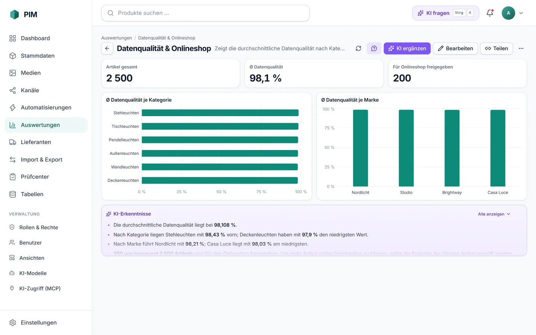Open Automatisierungen
Viewport: 536px width, 335px height.
pyautogui.click(x=46, y=108)
